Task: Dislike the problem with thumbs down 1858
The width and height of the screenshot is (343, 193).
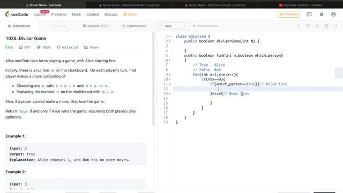Action: pyautogui.click(x=43, y=47)
